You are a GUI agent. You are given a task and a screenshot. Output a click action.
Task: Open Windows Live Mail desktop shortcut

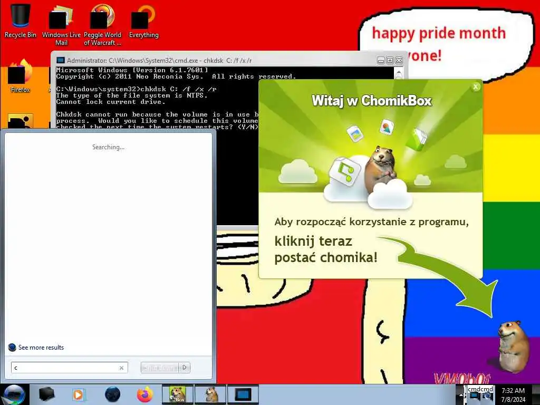point(61,25)
